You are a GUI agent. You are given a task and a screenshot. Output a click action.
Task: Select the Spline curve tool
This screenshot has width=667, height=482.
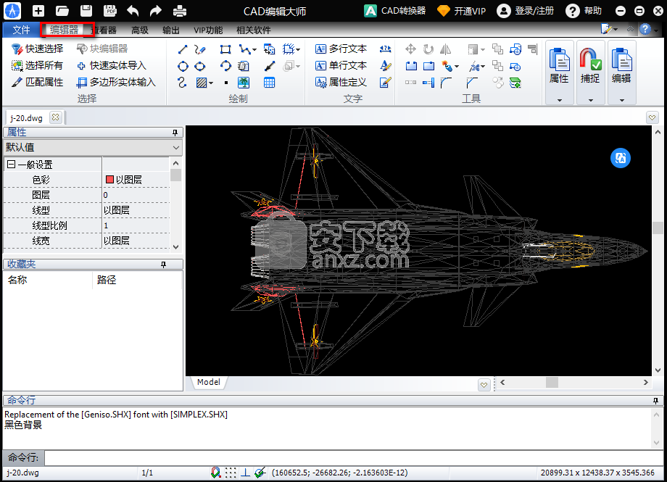182,83
